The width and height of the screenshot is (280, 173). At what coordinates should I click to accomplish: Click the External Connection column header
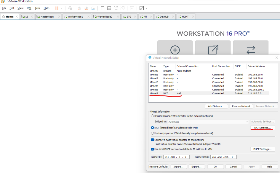pos(193,66)
